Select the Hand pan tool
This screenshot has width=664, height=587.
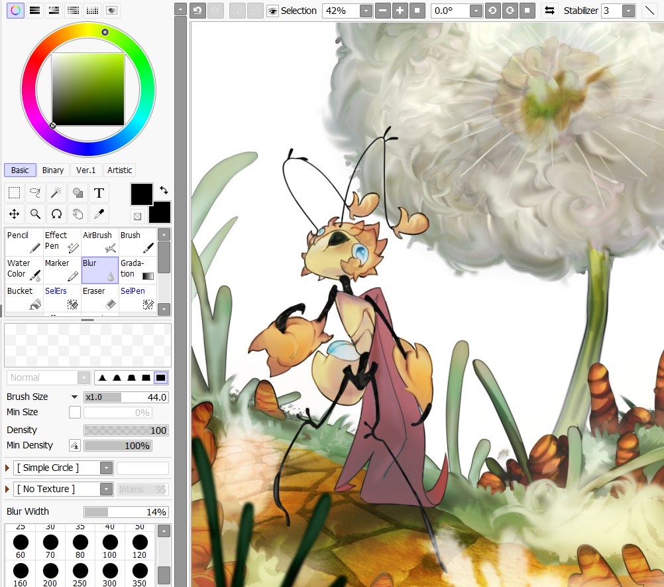pos(78,214)
